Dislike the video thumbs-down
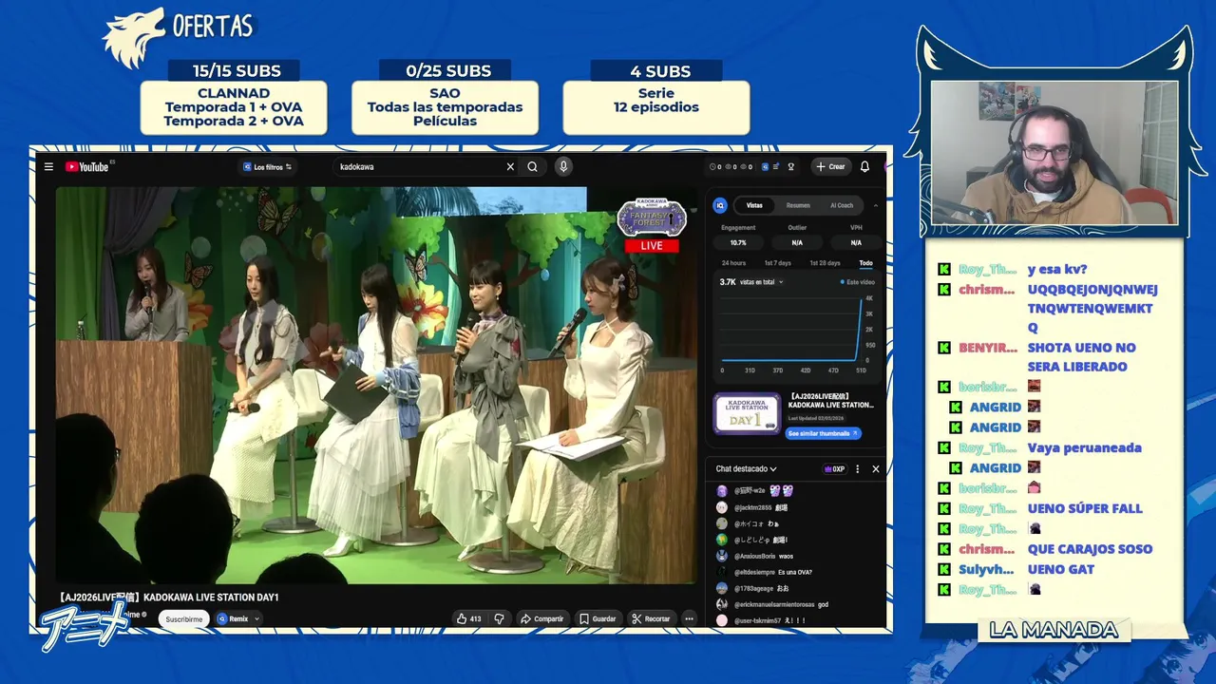 [x=499, y=618]
